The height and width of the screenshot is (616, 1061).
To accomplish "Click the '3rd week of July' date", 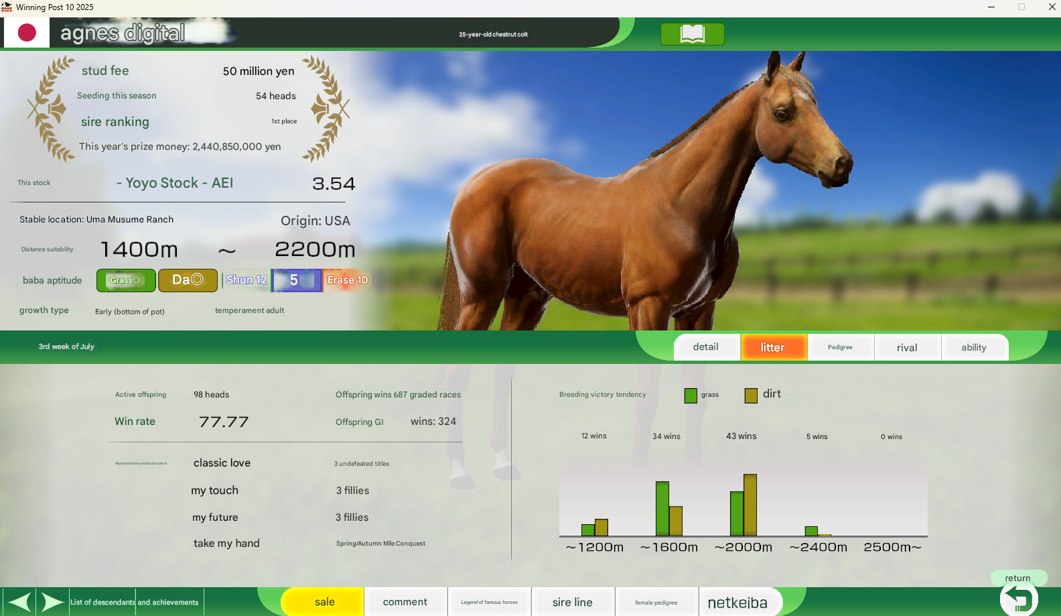I will (x=66, y=347).
